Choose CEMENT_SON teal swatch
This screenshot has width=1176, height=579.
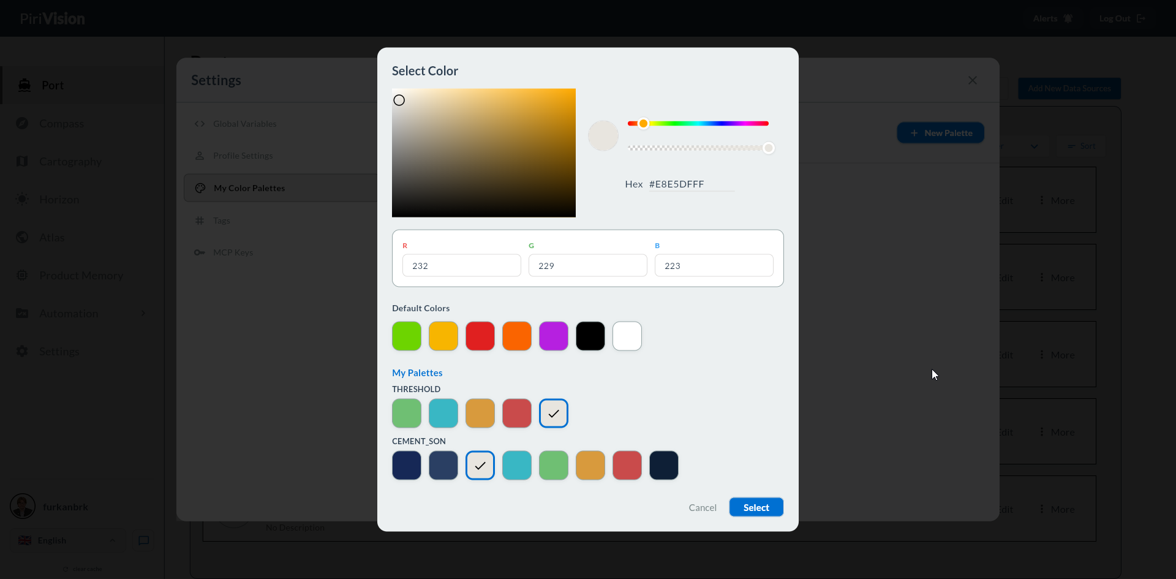point(517,465)
